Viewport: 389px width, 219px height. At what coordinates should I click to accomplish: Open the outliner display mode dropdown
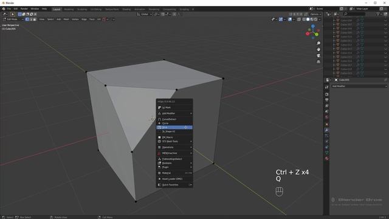(x=336, y=14)
